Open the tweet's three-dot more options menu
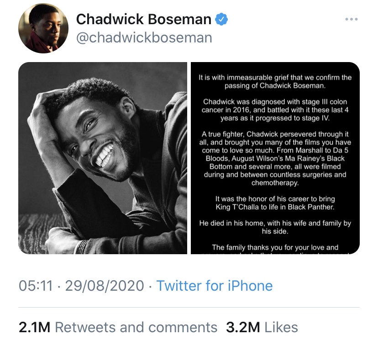Screen dimensions: 378x345 (351, 19)
